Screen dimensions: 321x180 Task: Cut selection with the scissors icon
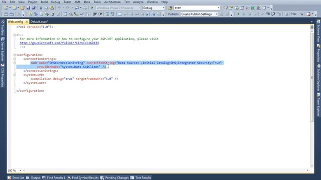click(x=41, y=8)
